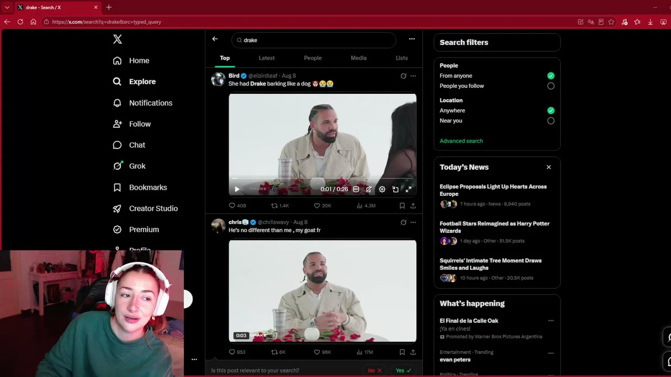Open Chat from the sidebar

pyautogui.click(x=129, y=145)
